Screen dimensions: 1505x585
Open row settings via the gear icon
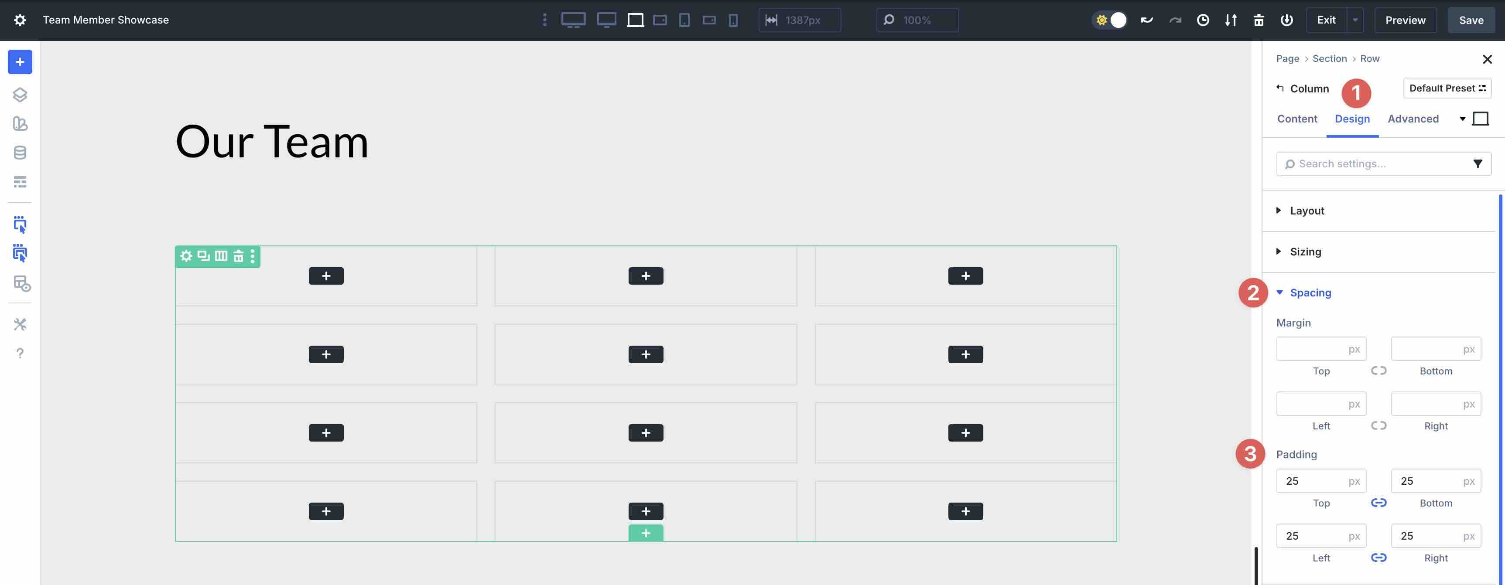coord(186,256)
